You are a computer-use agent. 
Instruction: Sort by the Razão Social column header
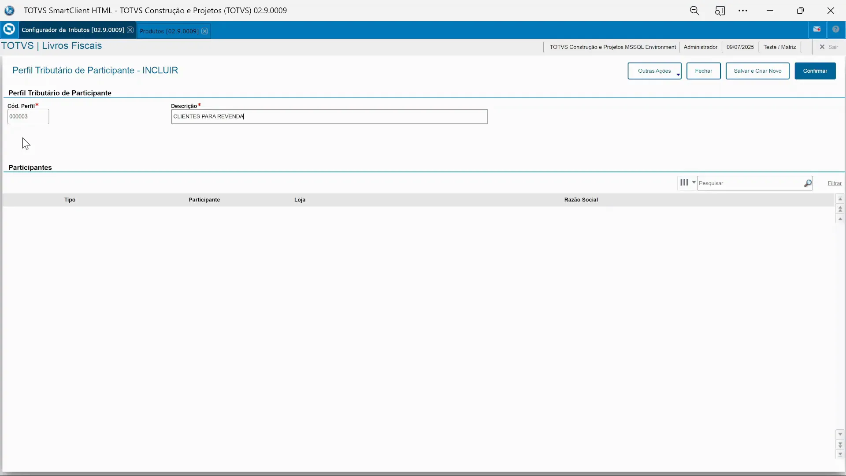coord(581,200)
